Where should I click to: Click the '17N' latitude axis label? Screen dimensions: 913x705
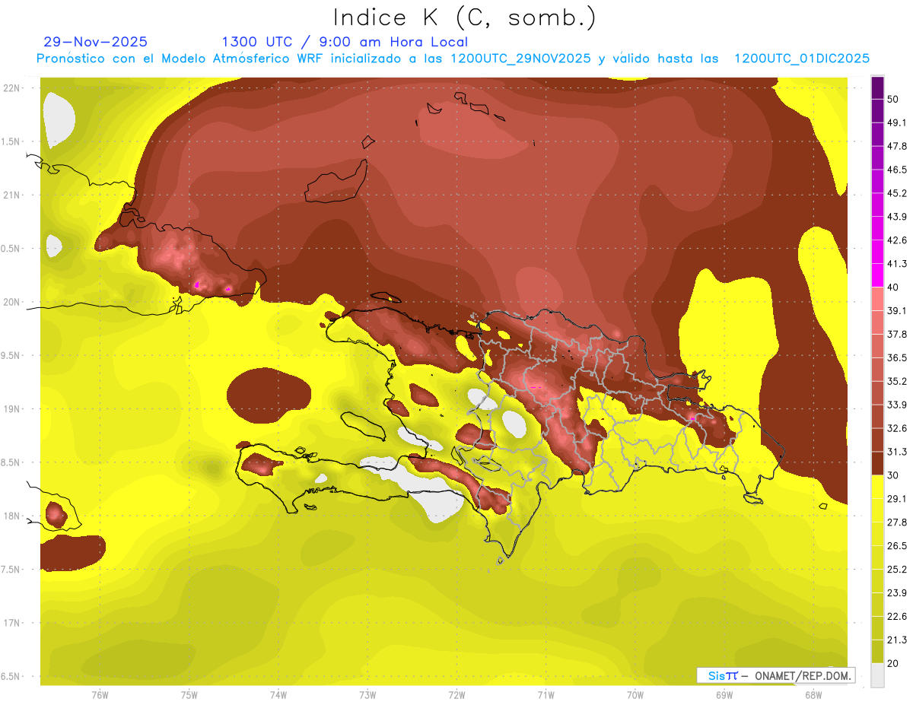pos(12,623)
